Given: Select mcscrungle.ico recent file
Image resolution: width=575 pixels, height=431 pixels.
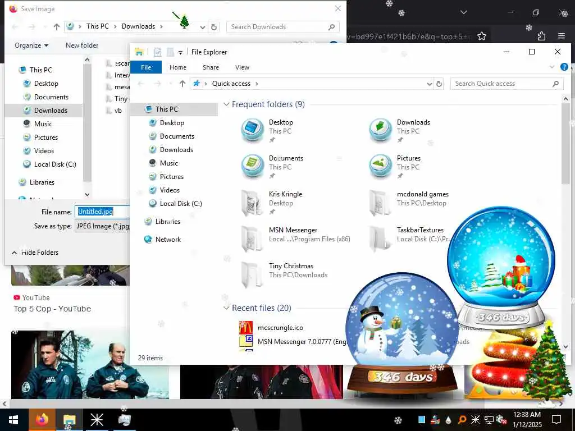Looking at the screenshot, I should coord(281,328).
